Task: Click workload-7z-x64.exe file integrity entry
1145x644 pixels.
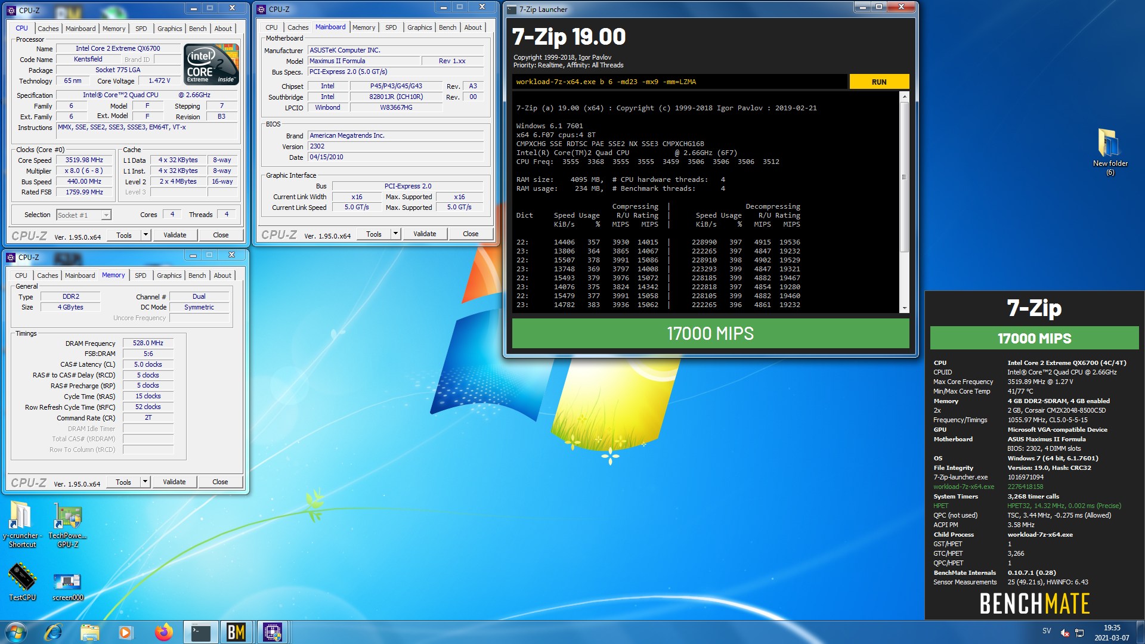Action: (964, 487)
